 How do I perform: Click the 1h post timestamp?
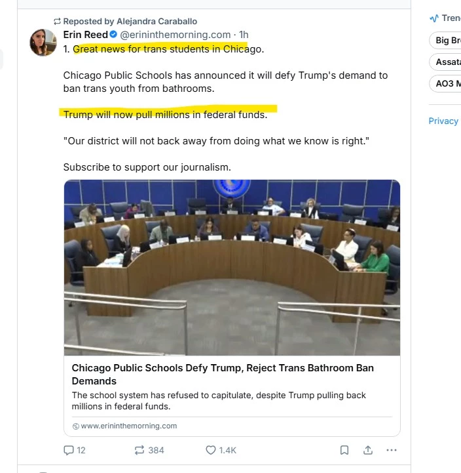(244, 35)
